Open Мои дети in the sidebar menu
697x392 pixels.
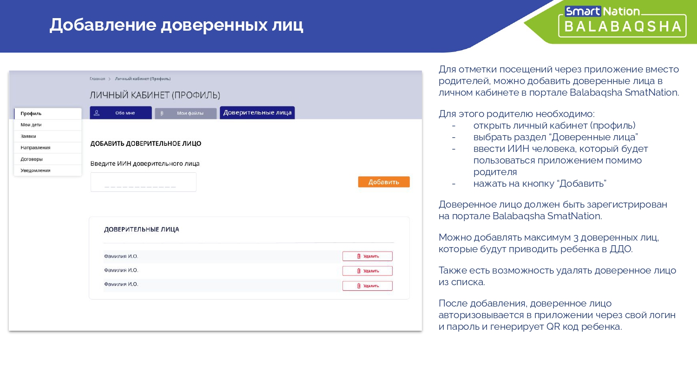pos(31,125)
